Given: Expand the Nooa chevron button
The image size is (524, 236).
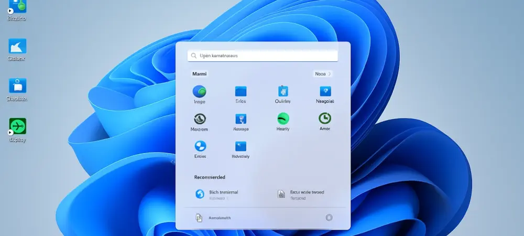Looking at the screenshot, I should [323, 74].
